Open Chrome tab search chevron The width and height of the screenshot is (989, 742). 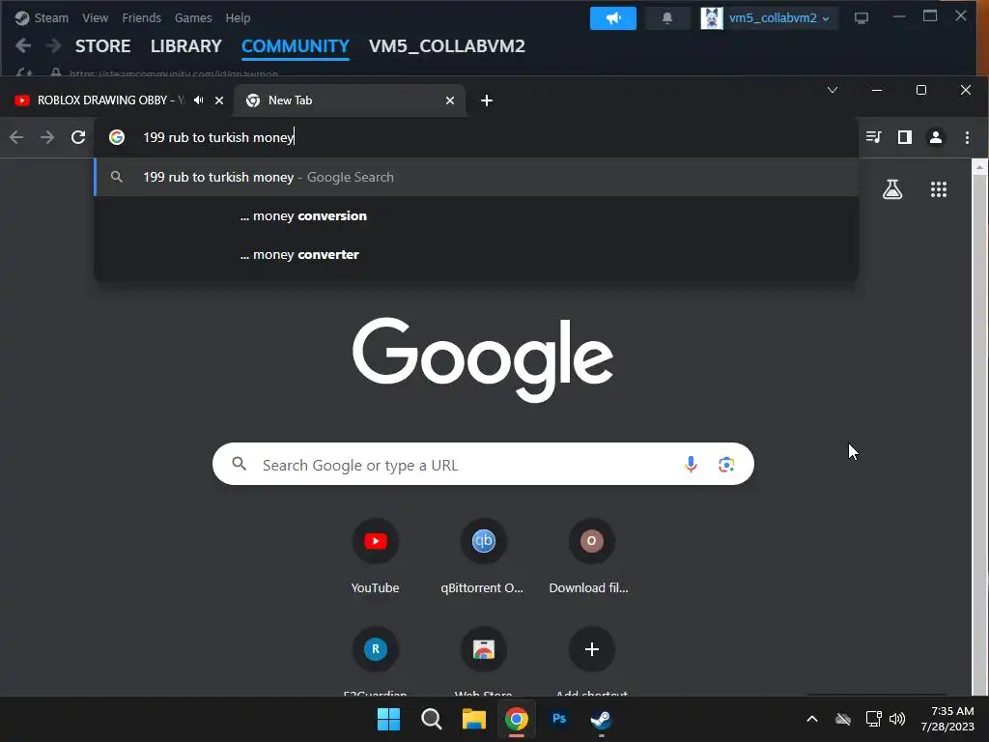832,90
